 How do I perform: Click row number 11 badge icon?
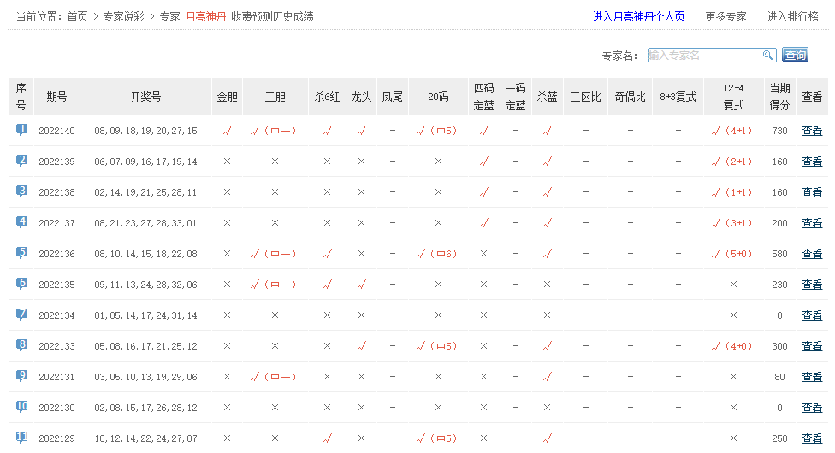tap(21, 438)
